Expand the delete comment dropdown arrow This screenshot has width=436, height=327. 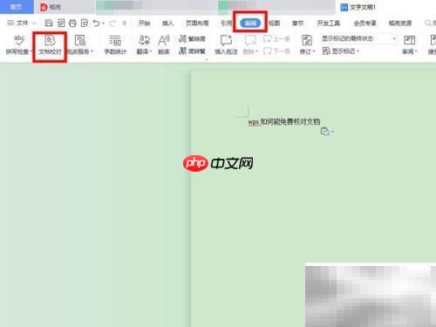257,51
